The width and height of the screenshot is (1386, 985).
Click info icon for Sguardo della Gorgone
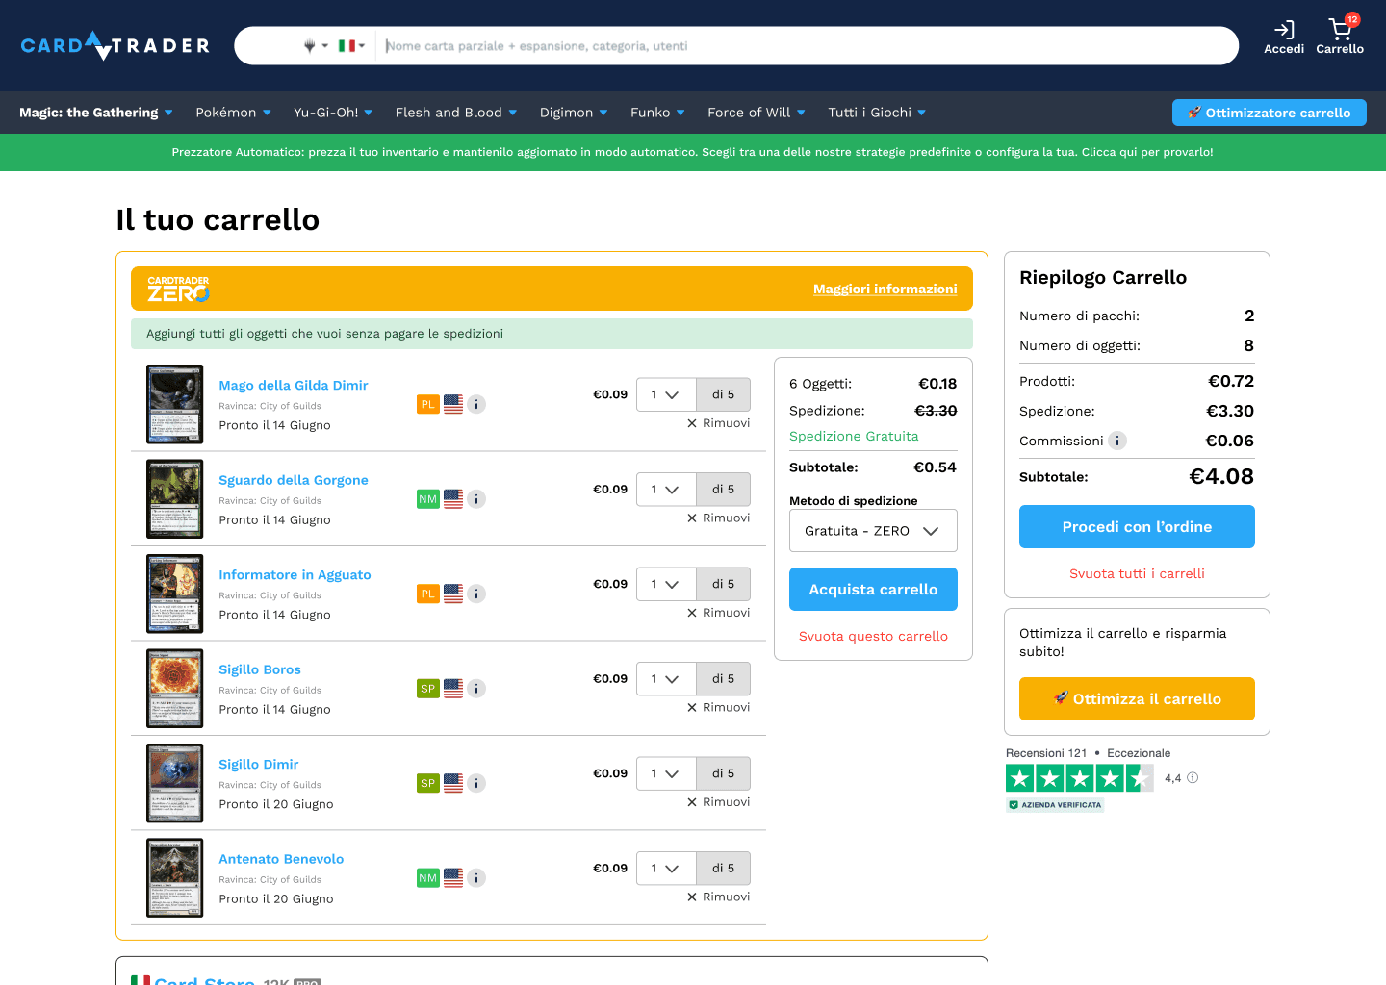click(x=476, y=499)
